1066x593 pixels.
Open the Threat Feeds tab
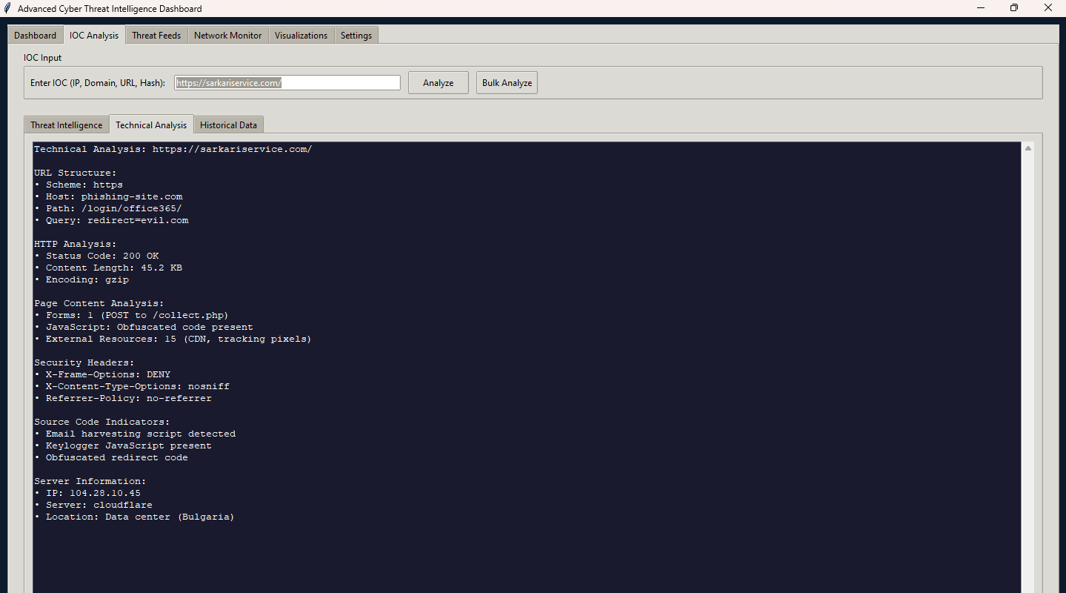coord(156,36)
